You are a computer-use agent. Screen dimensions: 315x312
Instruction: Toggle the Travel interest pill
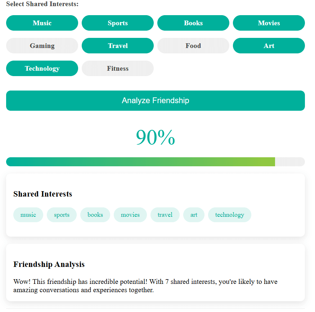coord(118,45)
